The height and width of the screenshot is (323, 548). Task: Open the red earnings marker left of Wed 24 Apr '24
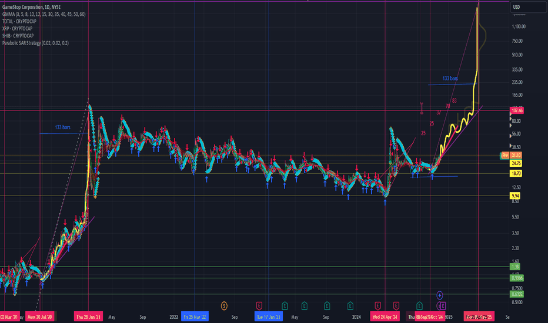pyautogui.click(x=378, y=306)
